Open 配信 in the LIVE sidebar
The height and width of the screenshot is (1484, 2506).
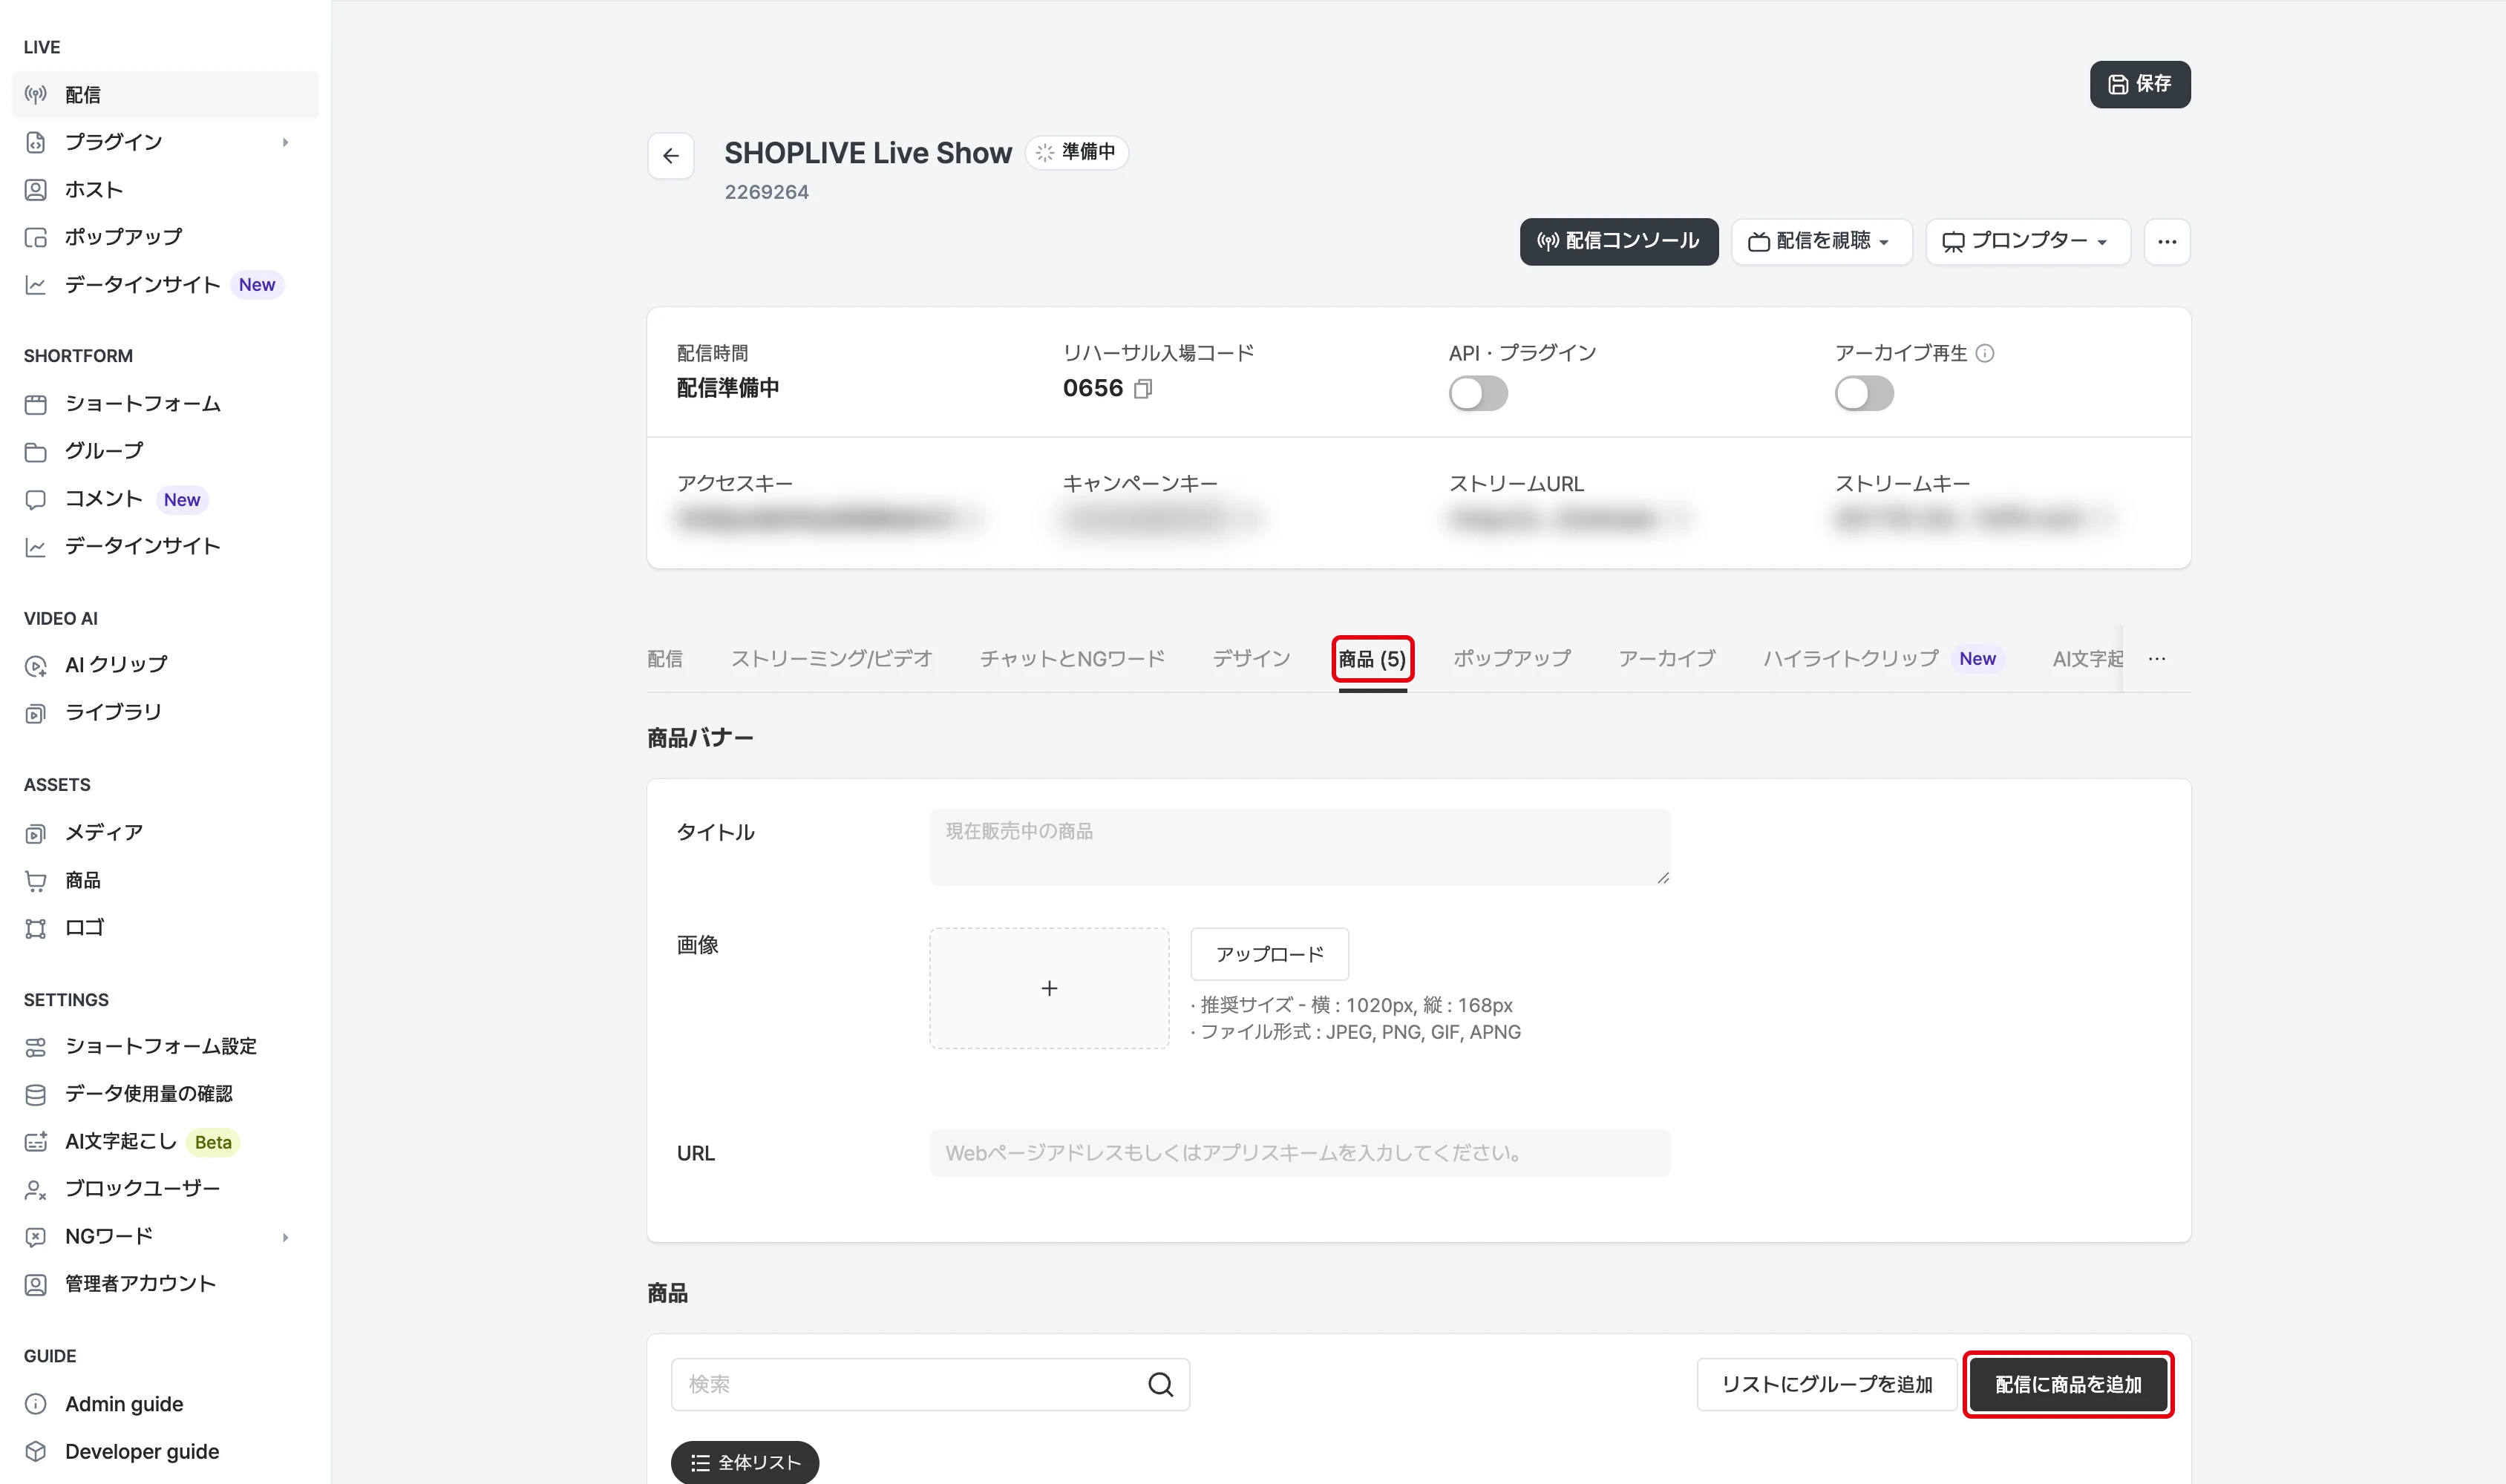tap(165, 95)
